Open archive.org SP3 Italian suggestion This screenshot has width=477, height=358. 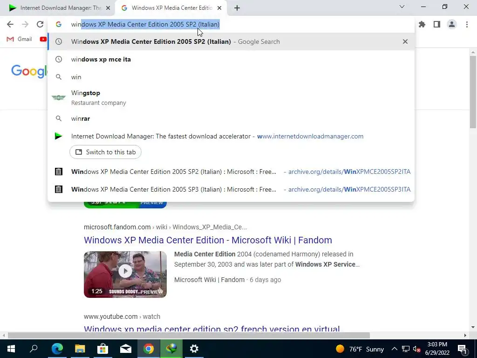[231, 189]
